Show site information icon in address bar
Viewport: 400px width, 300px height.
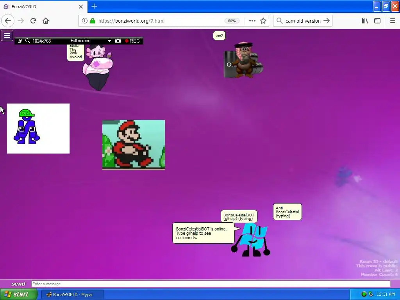pyautogui.click(x=85, y=21)
